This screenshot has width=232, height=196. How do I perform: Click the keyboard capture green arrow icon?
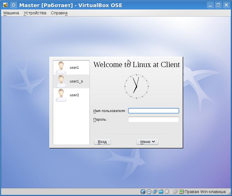click(x=181, y=192)
